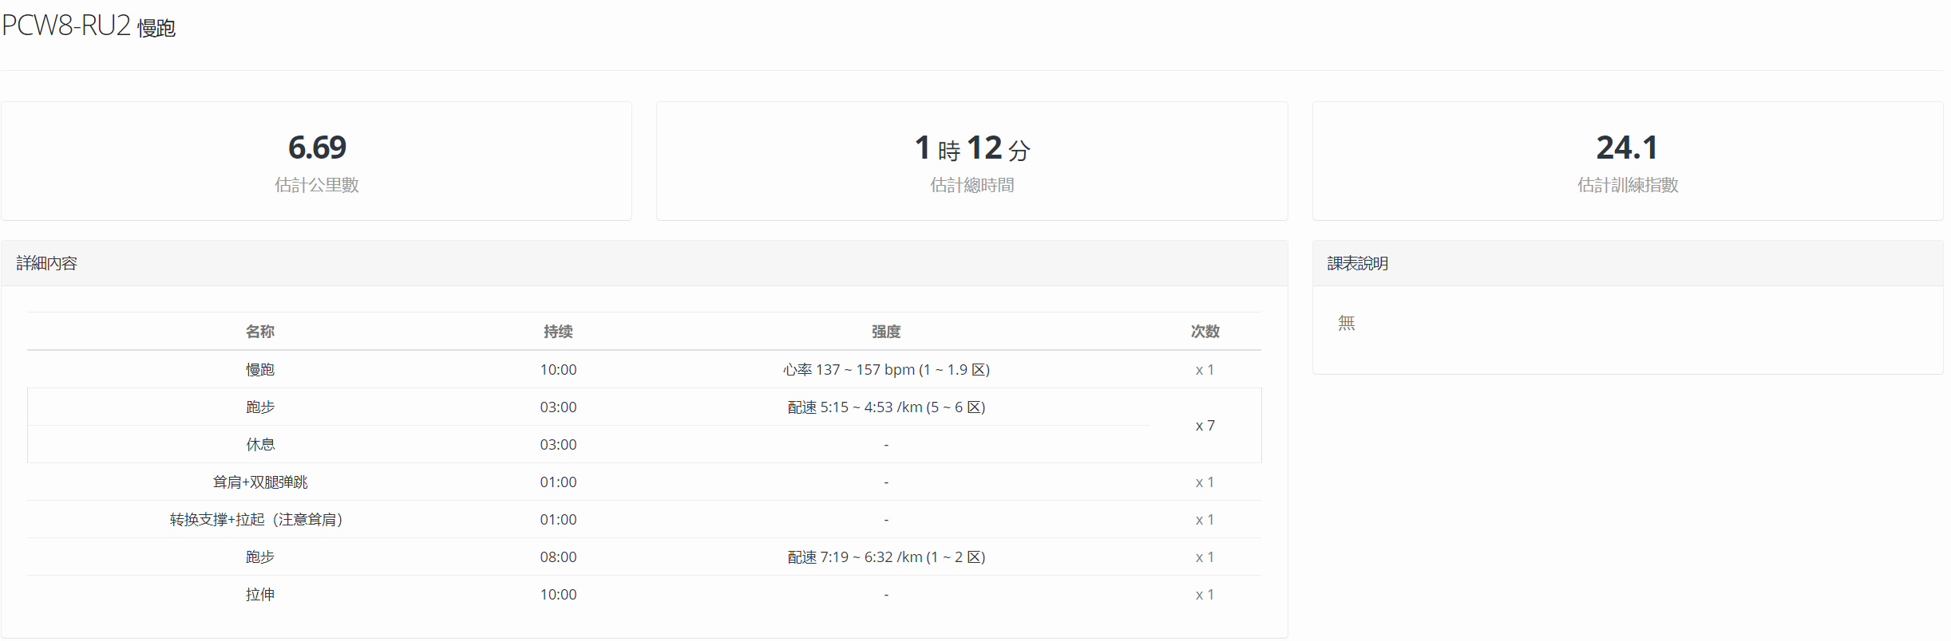This screenshot has height=641, width=1951.
Task: Click the x 7 repeat count
Action: click(1205, 426)
